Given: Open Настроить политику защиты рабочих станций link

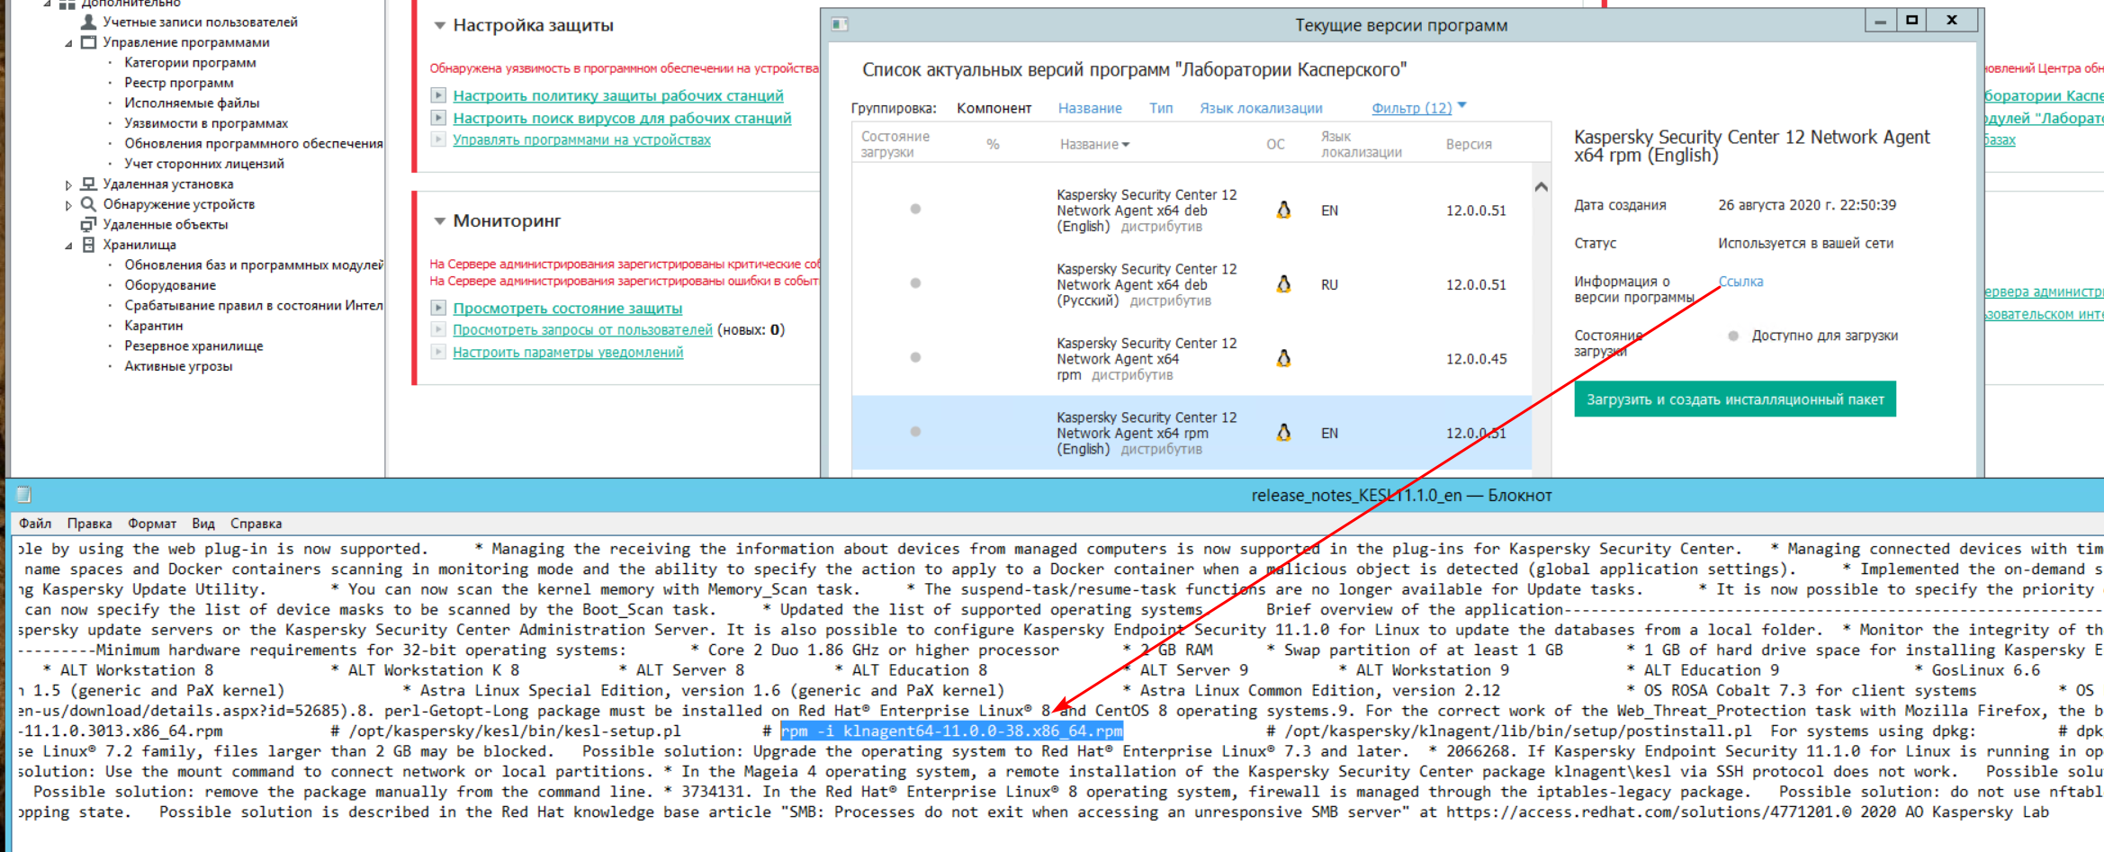Looking at the screenshot, I should [618, 95].
